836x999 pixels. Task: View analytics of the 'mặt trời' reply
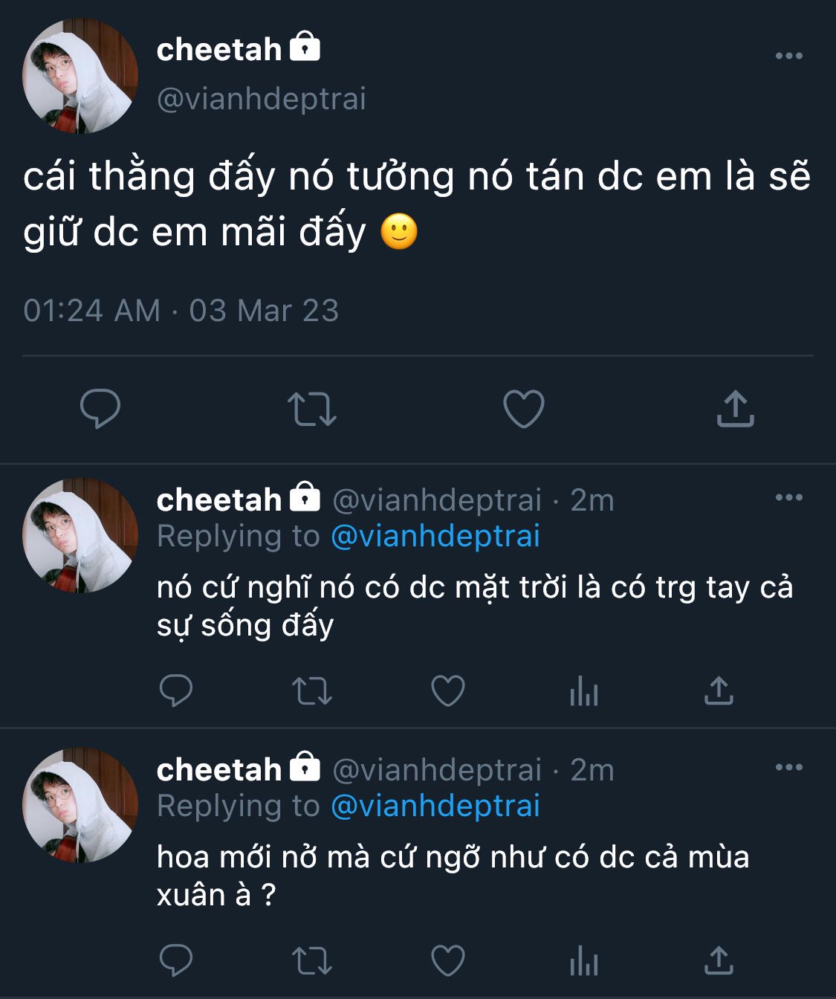584,692
